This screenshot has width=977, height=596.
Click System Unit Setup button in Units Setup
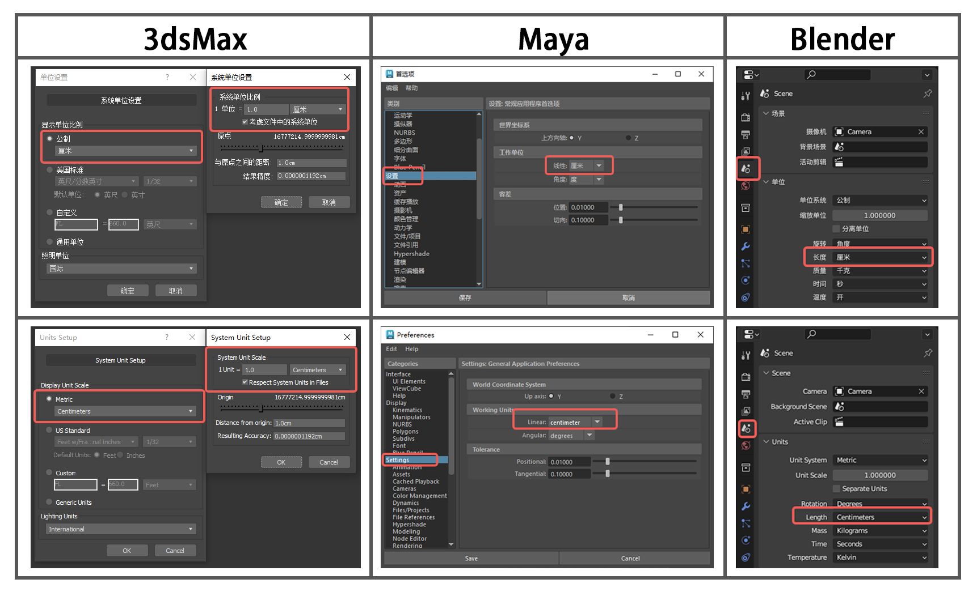tap(120, 360)
